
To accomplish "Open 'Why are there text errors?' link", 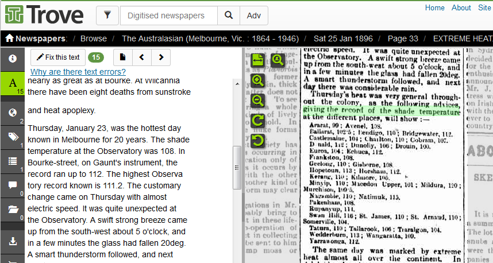I will tap(78, 72).
